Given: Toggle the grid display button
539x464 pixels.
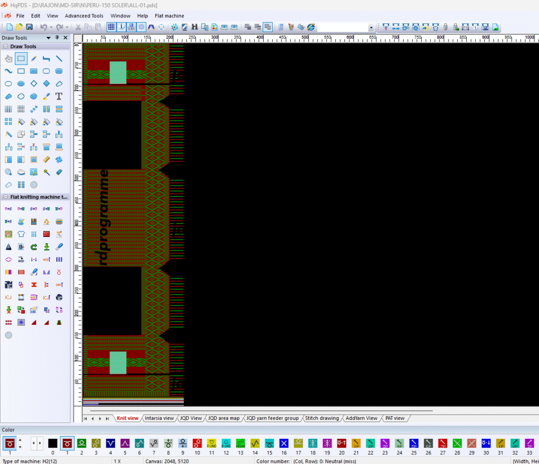Looking at the screenshot, I should pos(111,27).
